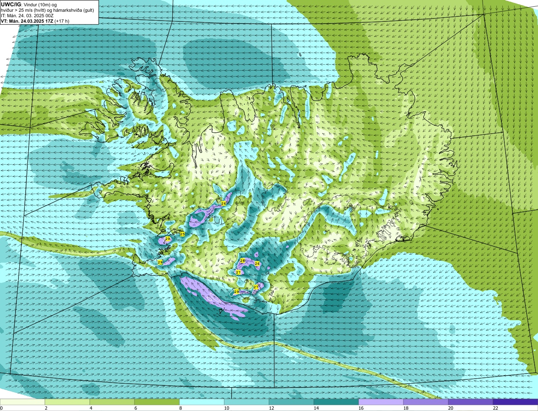This screenshot has height=411, width=538.
Task: Pick the 4–6 m/s green color swatch
Action: point(112,402)
